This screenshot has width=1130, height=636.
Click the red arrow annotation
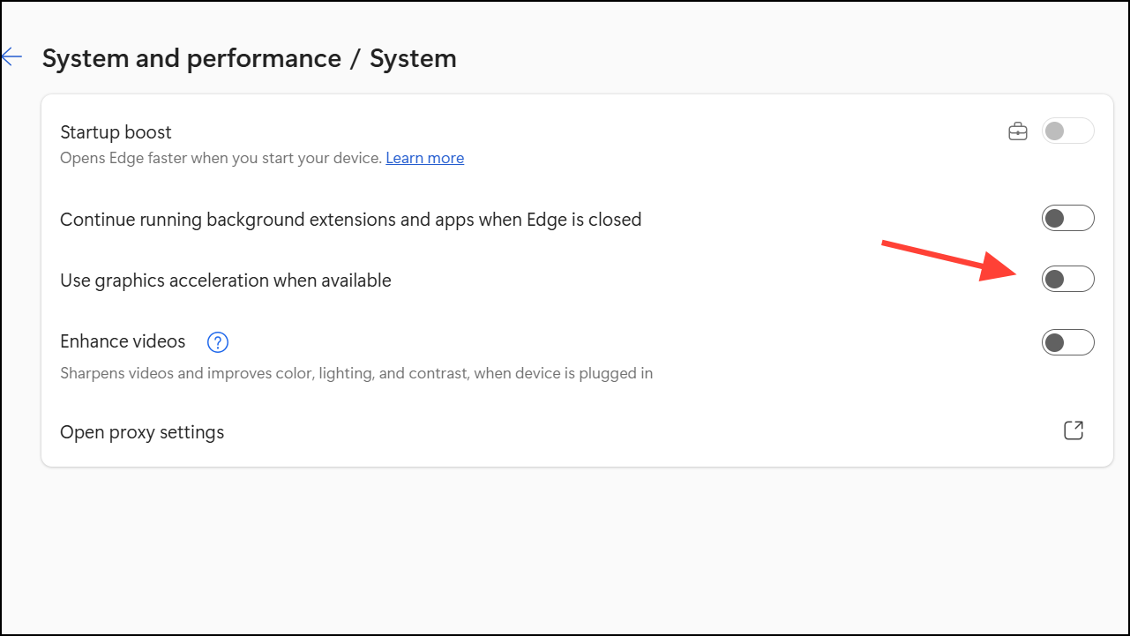[946, 259]
